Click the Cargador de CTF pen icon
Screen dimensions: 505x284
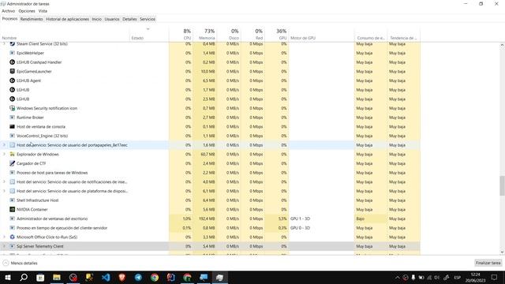[13, 163]
